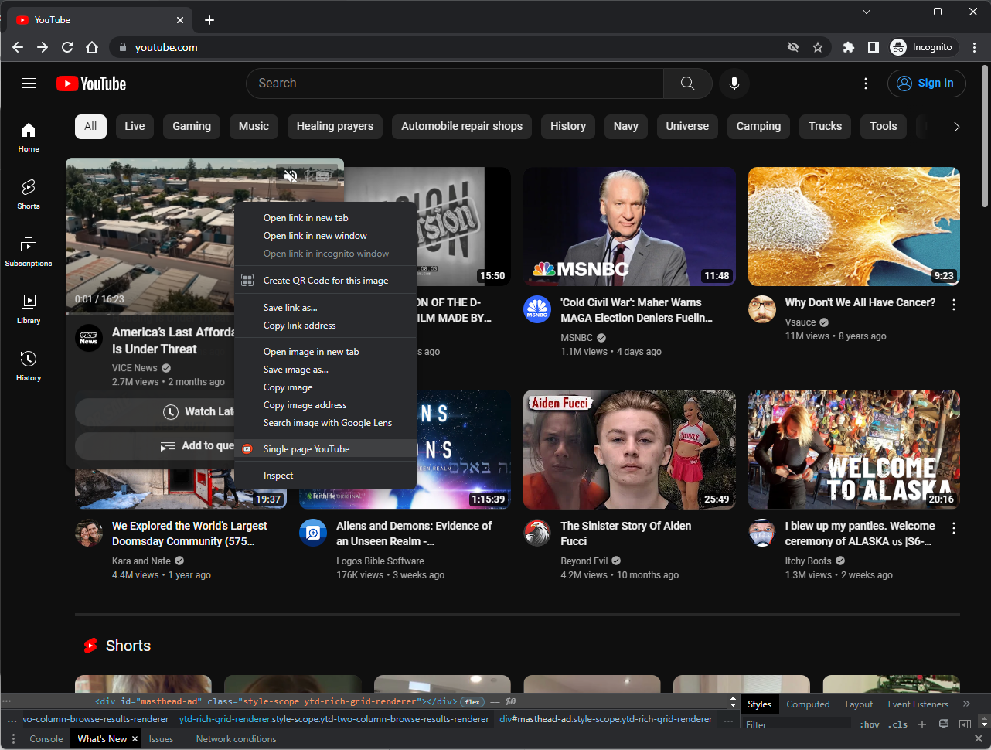Click the Itchy Boots channel avatar
This screenshot has width=991, height=750.
[x=762, y=533]
